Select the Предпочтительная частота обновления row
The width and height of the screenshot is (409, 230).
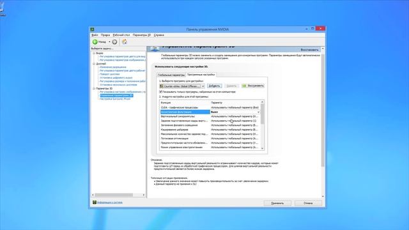pyautogui.click(x=210, y=143)
